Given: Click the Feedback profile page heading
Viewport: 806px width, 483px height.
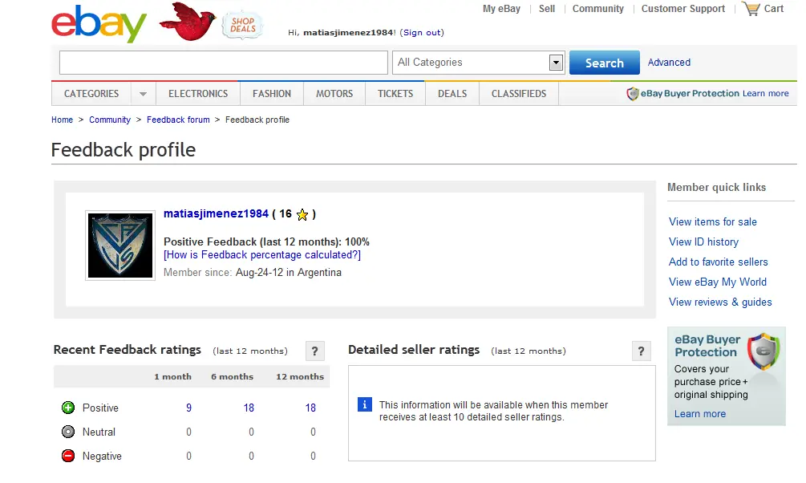Looking at the screenshot, I should 124,150.
